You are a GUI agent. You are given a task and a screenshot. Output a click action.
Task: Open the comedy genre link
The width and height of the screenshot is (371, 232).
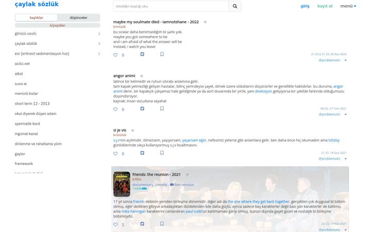pos(161,185)
